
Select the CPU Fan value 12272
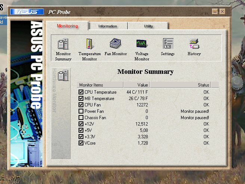tap(142, 105)
